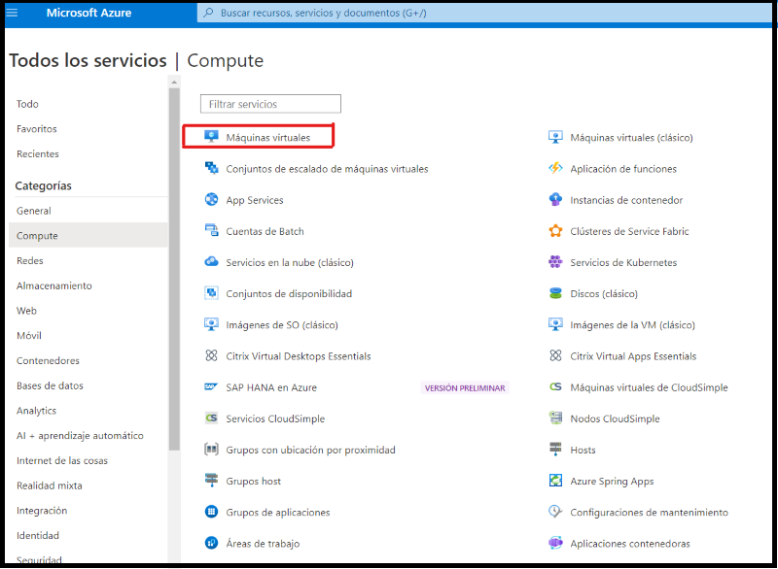Click the Imágenes de SO (clásico) icon

coord(211,324)
